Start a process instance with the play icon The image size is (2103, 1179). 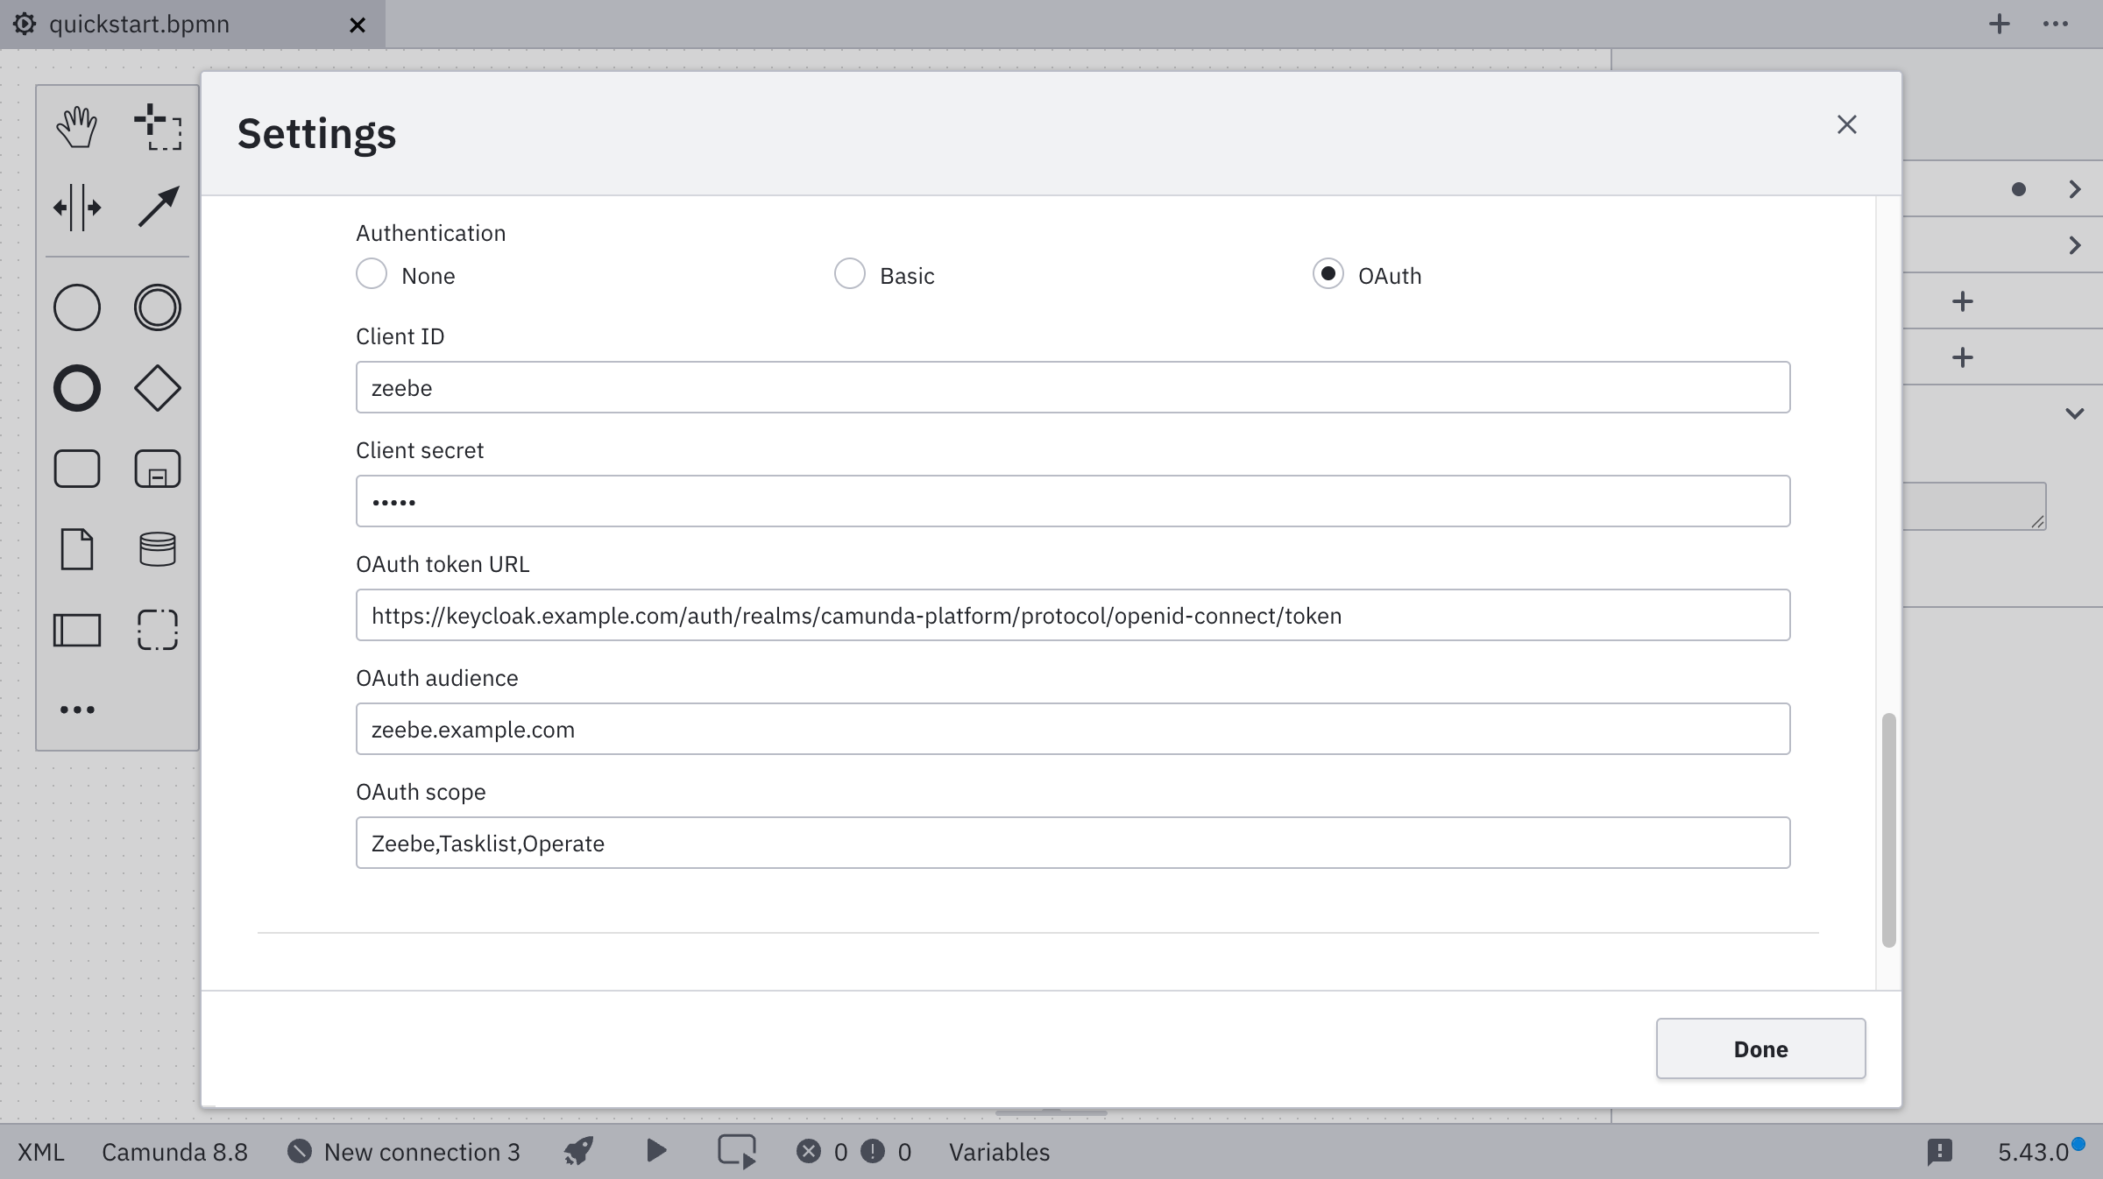pyautogui.click(x=655, y=1152)
